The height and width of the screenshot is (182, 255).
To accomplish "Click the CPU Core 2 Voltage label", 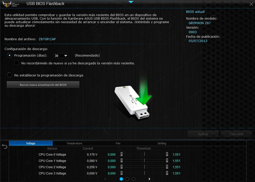I will [x=52, y=167].
